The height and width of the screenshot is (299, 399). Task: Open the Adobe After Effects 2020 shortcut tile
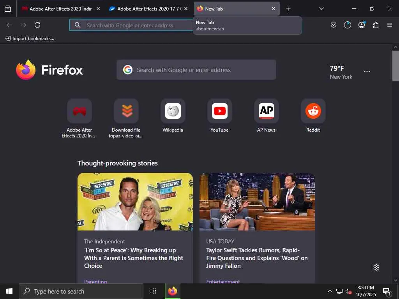pyautogui.click(x=79, y=118)
